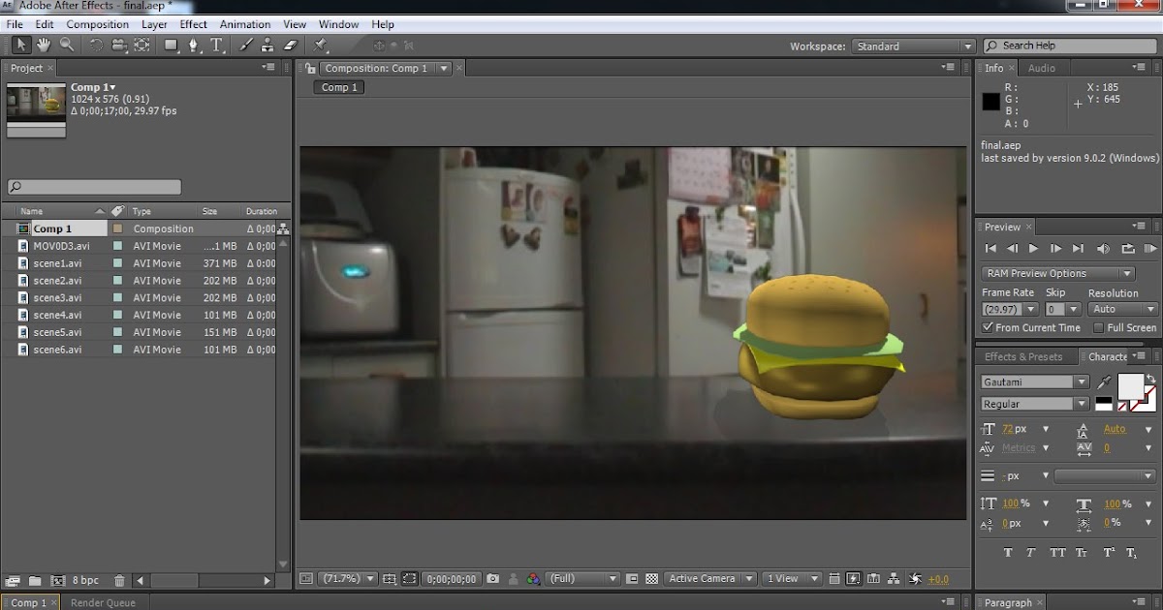Select the Selection arrow tool
The image size is (1163, 610).
coord(21,45)
